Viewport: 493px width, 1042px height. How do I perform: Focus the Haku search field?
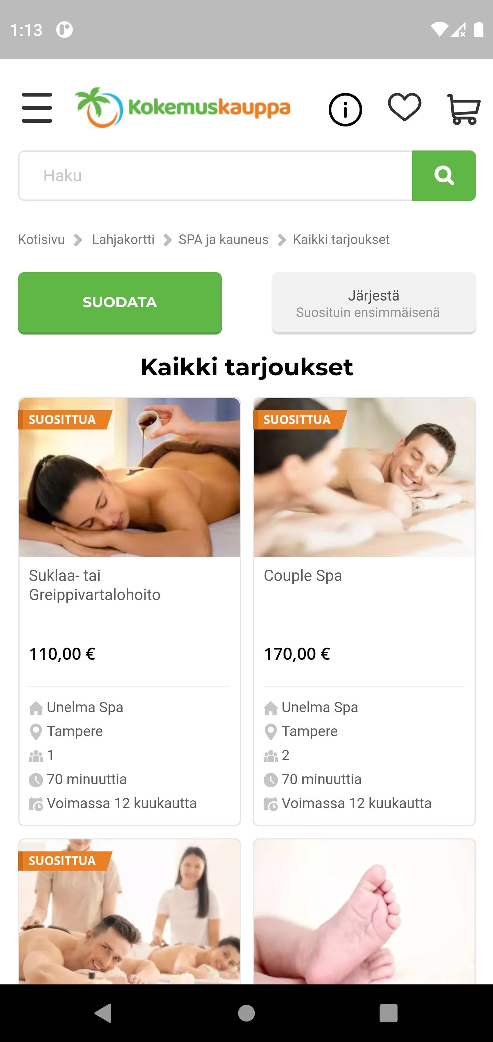(215, 175)
